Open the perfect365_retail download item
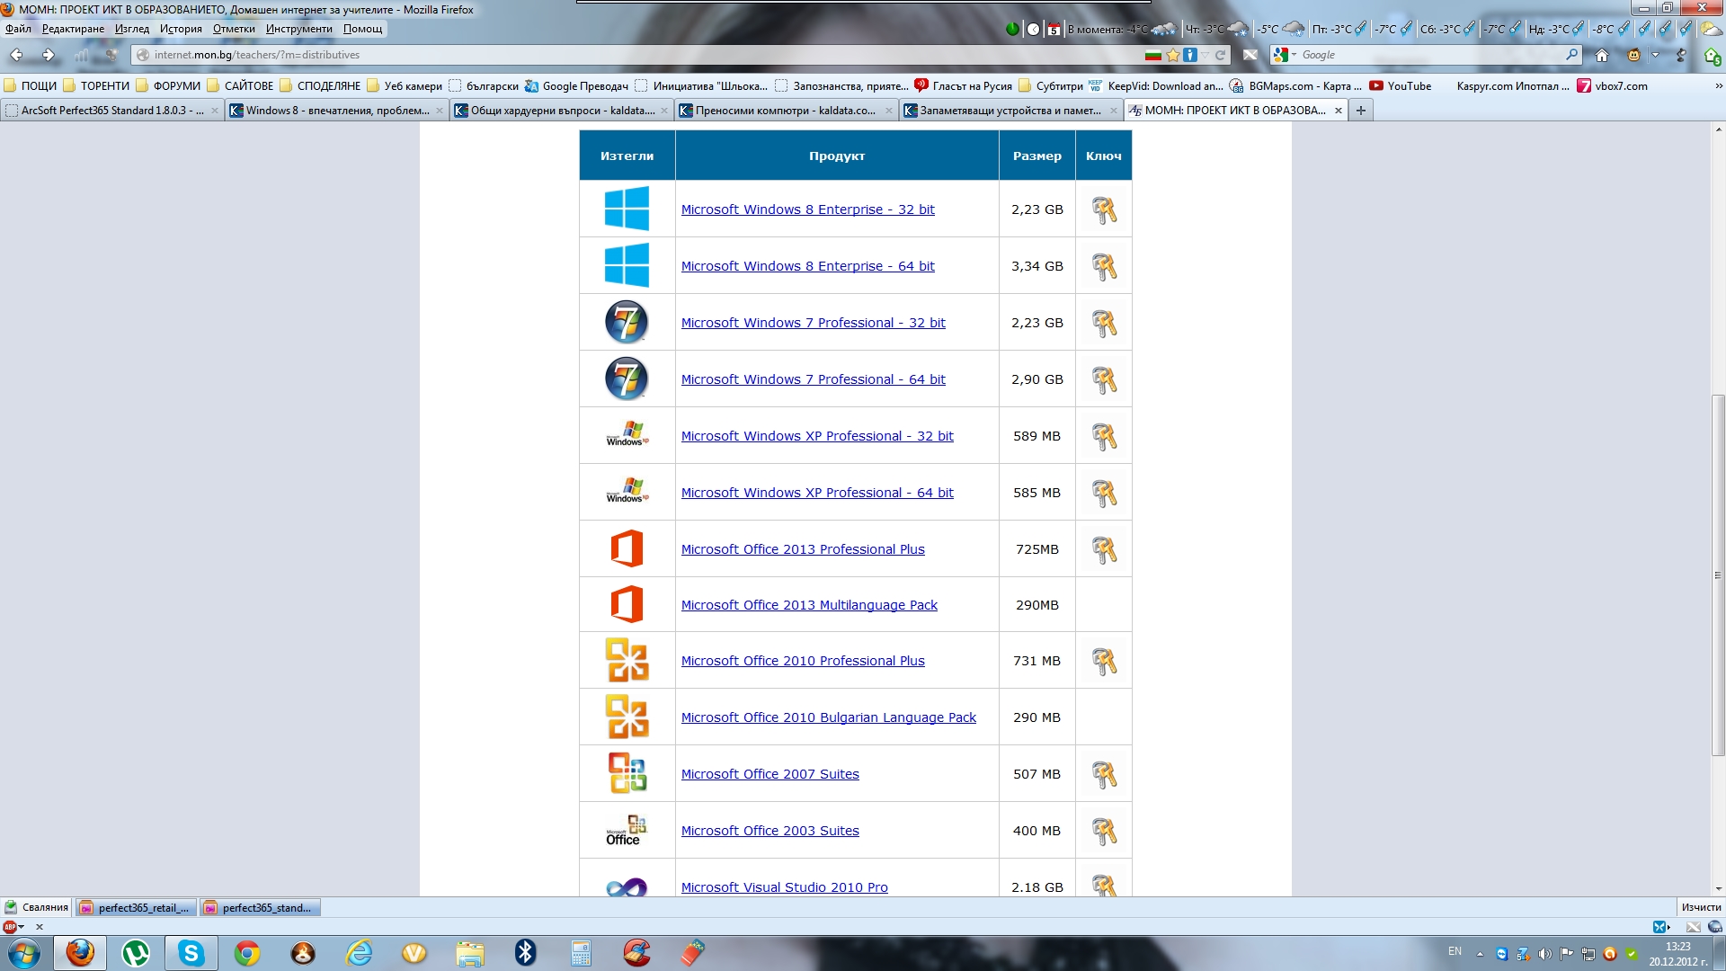The image size is (1726, 971). click(136, 908)
